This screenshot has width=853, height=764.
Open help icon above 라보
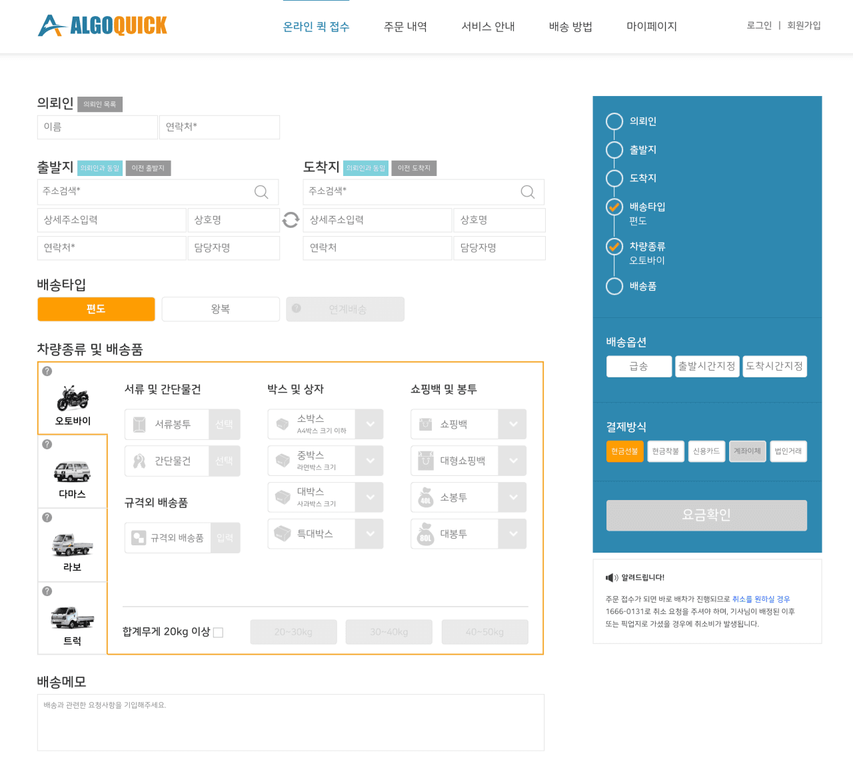click(x=47, y=517)
